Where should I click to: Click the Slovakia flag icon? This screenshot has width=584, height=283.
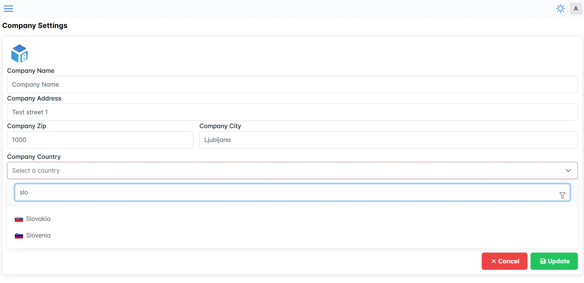click(x=19, y=219)
